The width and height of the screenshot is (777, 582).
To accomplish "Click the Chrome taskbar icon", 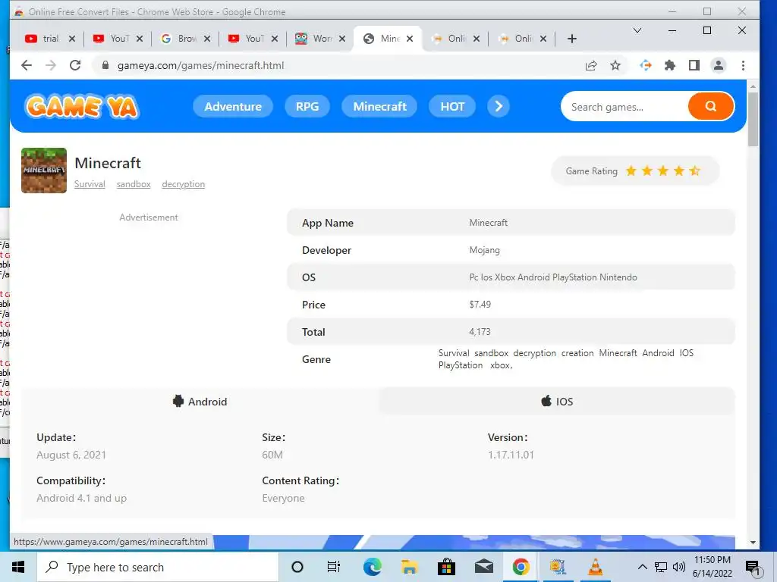I will coord(521,567).
